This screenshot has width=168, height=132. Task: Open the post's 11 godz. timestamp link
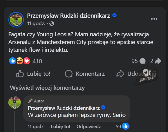point(36,24)
